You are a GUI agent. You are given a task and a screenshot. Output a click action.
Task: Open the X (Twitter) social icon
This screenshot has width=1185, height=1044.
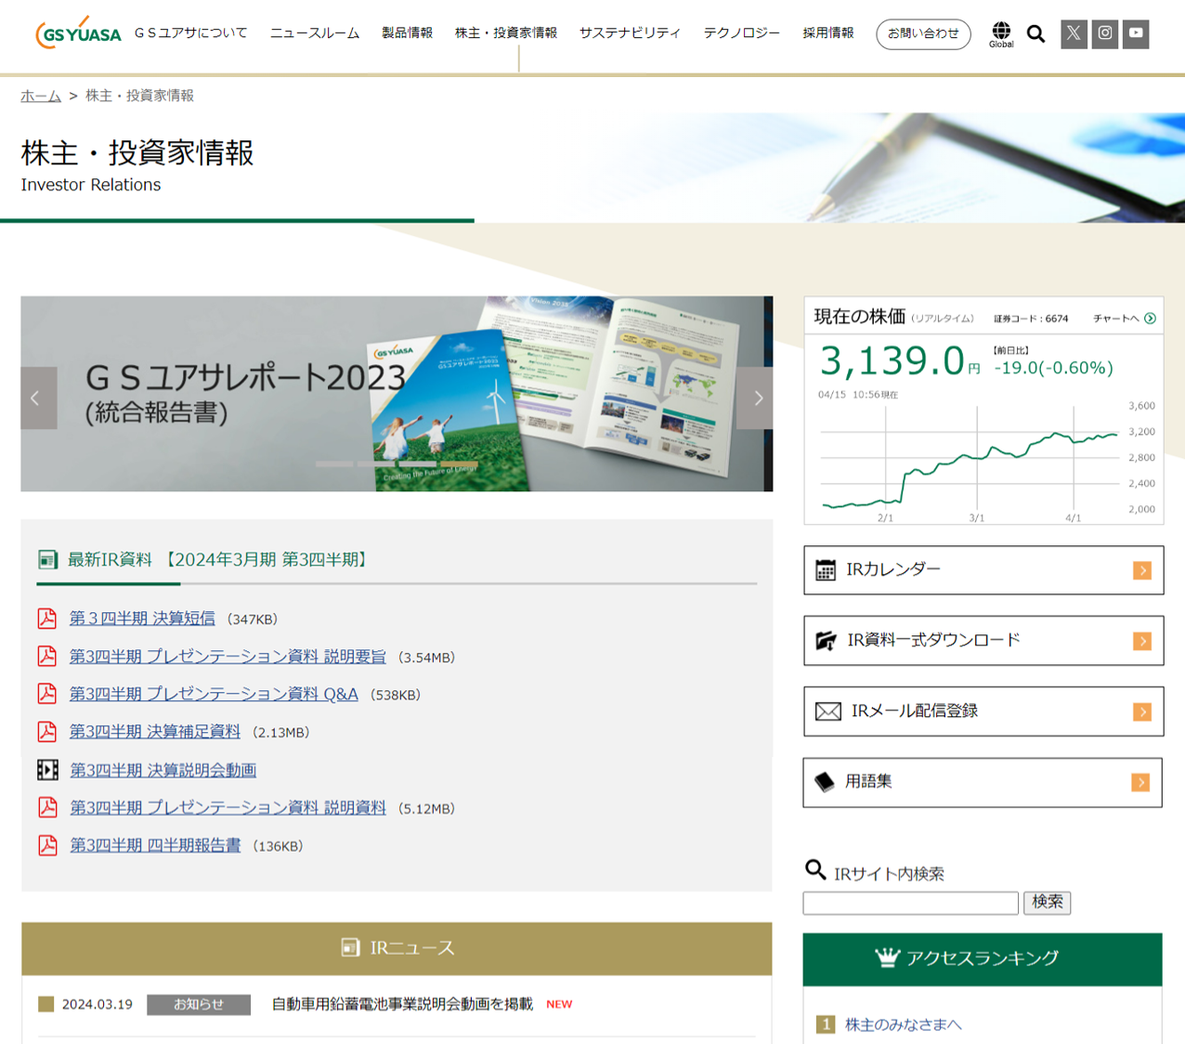(x=1074, y=33)
